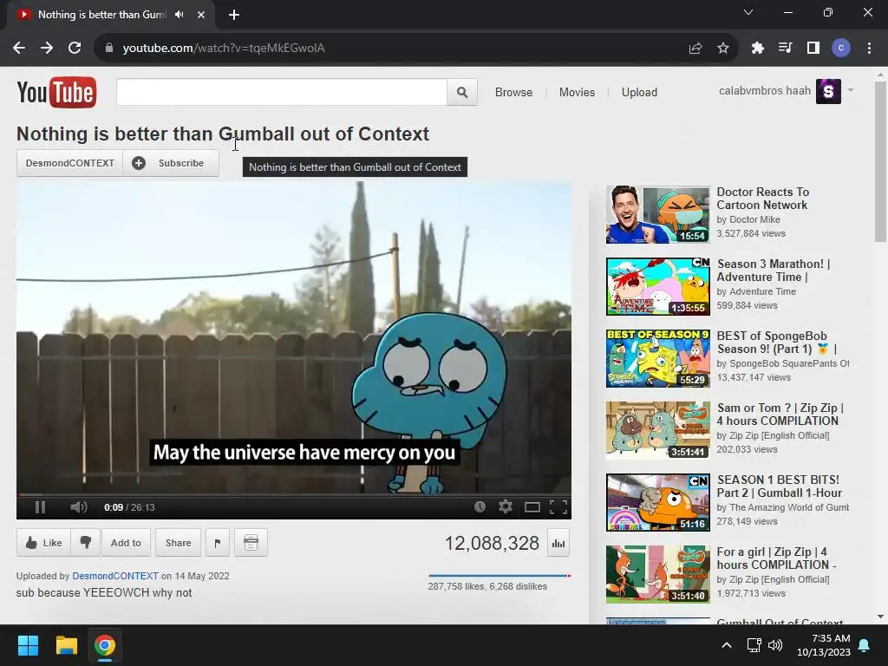Bookmark this page with the star
The height and width of the screenshot is (666, 888).
click(x=722, y=49)
